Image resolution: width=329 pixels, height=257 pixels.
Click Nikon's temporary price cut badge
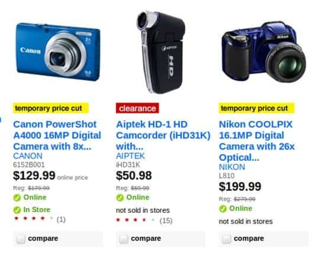click(x=257, y=108)
